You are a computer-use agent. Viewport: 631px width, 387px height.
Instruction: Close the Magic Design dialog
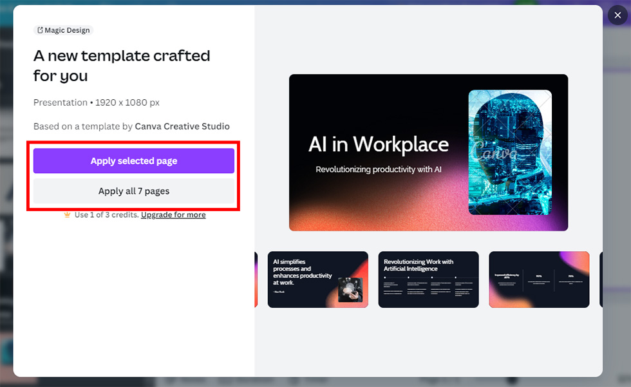point(617,15)
